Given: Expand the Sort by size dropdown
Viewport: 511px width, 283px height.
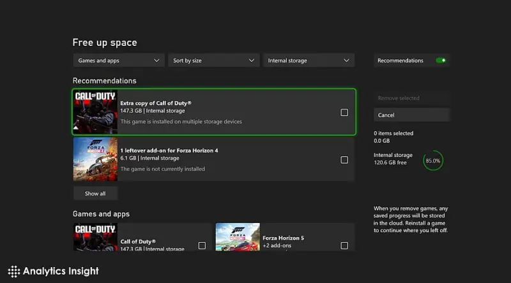Looking at the screenshot, I should point(214,61).
